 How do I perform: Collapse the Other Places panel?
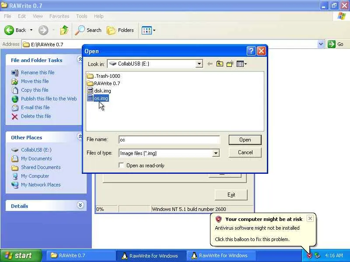point(80,137)
